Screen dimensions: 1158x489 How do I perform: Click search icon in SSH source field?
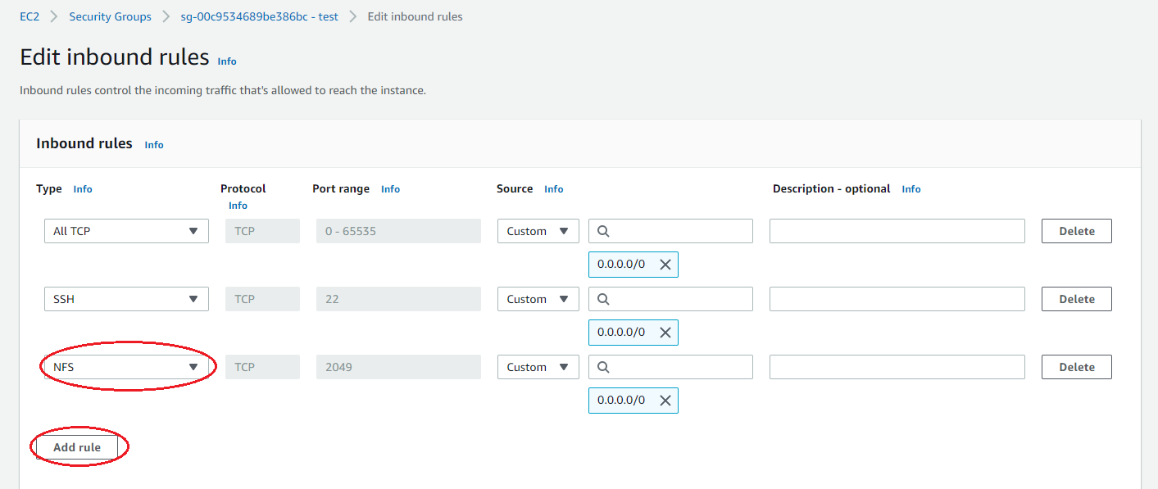(x=603, y=299)
